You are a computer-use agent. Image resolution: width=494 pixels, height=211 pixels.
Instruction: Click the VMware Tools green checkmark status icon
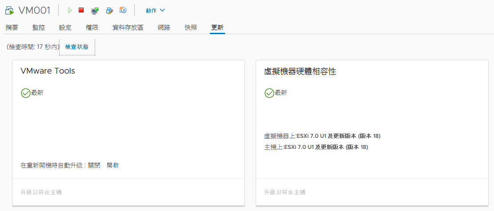(25, 93)
